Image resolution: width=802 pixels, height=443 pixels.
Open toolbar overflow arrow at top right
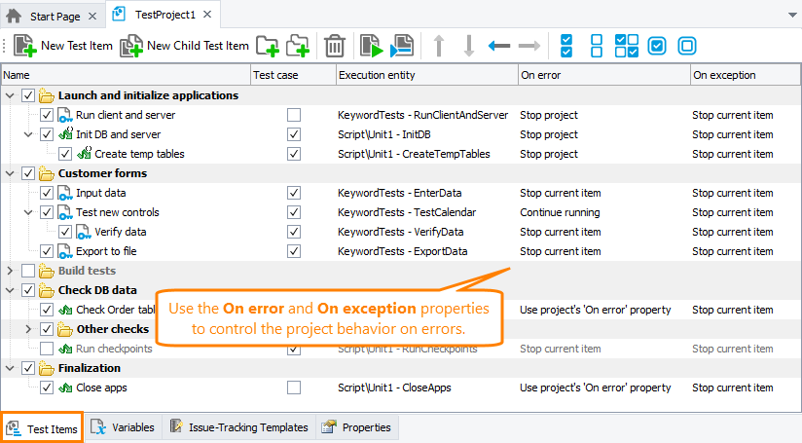[792, 16]
